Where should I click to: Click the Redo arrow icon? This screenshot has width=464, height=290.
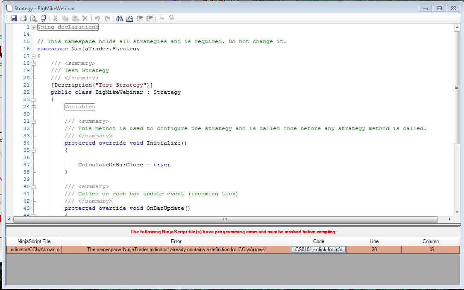(107, 18)
